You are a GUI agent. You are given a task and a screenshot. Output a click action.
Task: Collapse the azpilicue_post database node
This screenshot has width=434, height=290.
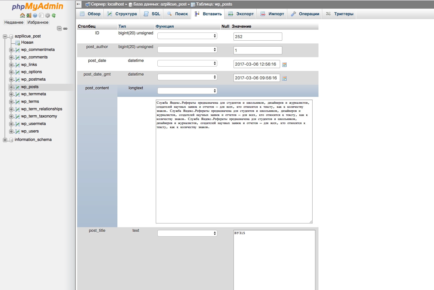point(5,37)
